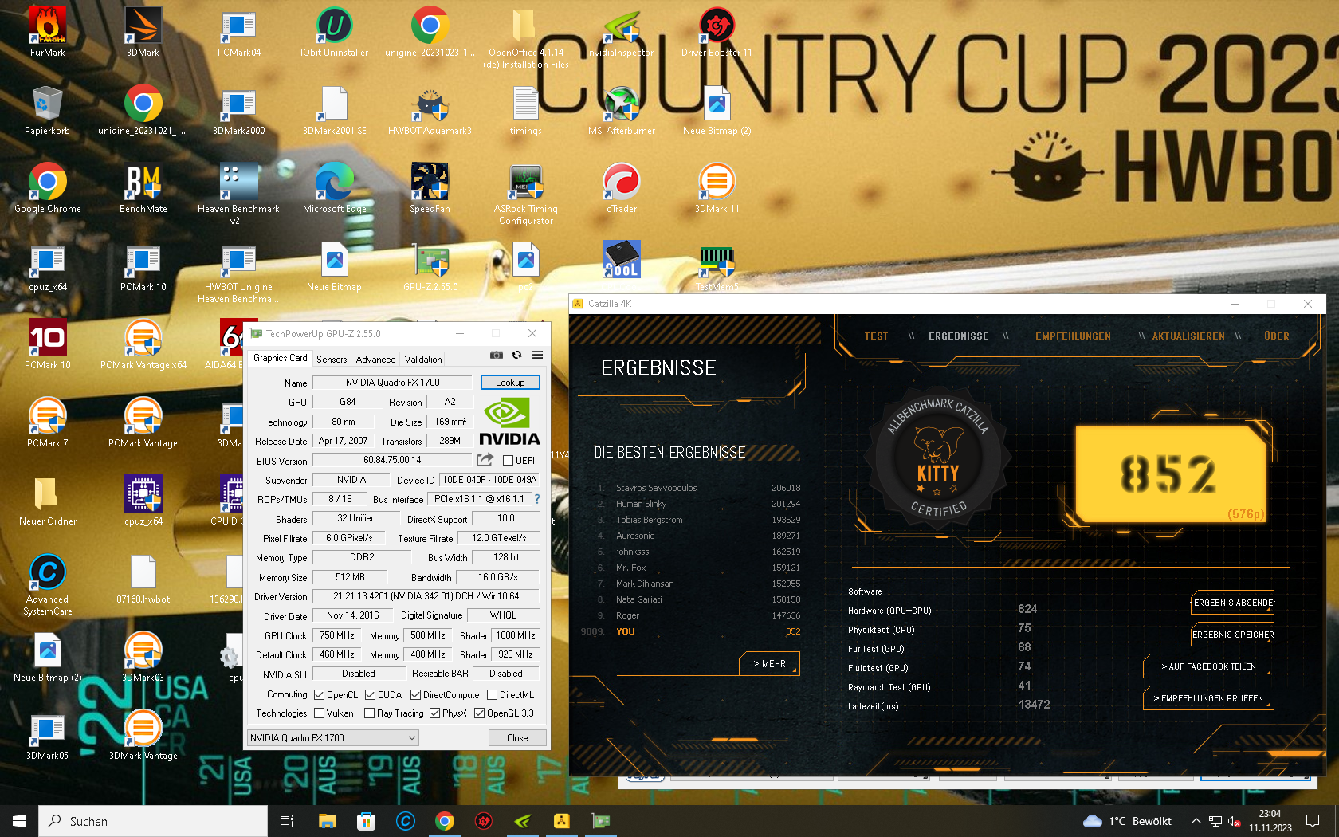The width and height of the screenshot is (1339, 837).
Task: Open the 3DMark 11 desktop icon
Action: [x=717, y=188]
